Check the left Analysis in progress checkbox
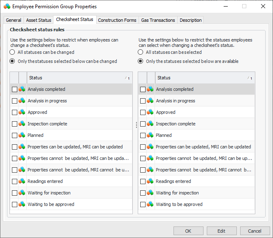 14,101
